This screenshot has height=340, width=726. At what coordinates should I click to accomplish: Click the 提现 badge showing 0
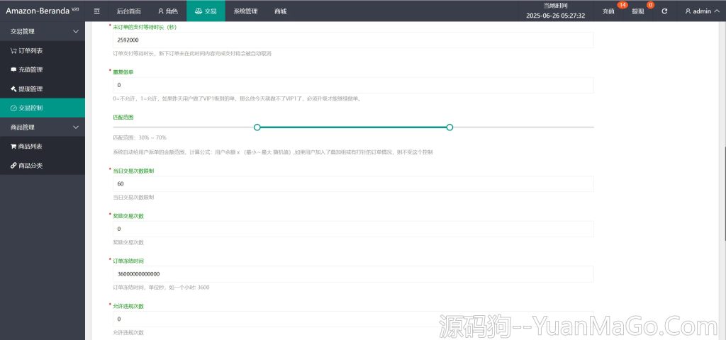pyautogui.click(x=651, y=5)
